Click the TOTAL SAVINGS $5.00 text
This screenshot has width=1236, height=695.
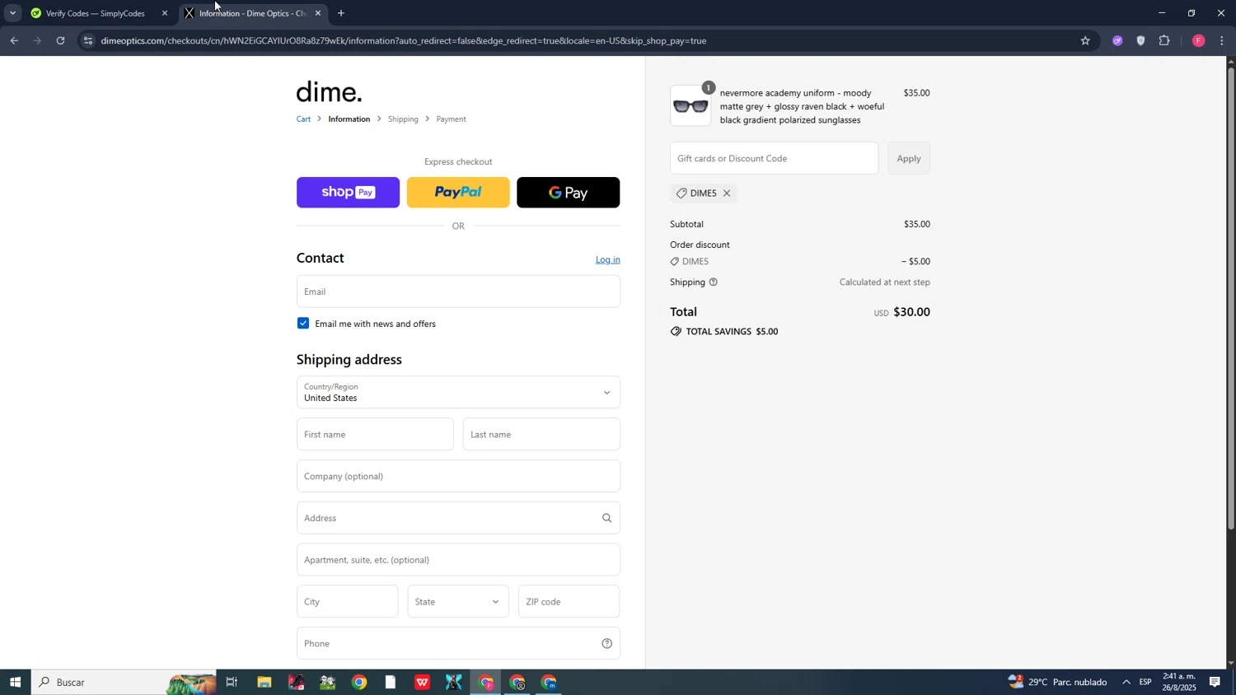(x=733, y=332)
